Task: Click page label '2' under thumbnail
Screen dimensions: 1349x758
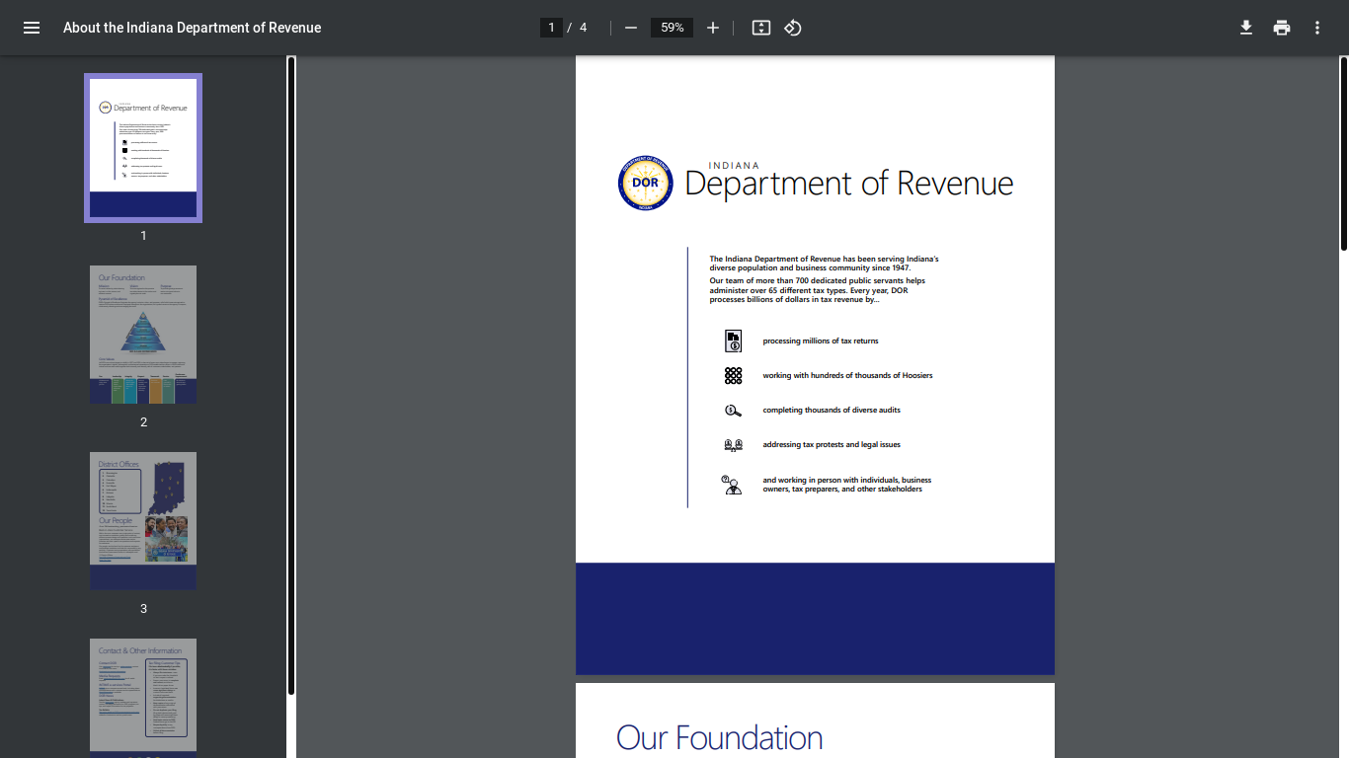Action: tap(143, 422)
